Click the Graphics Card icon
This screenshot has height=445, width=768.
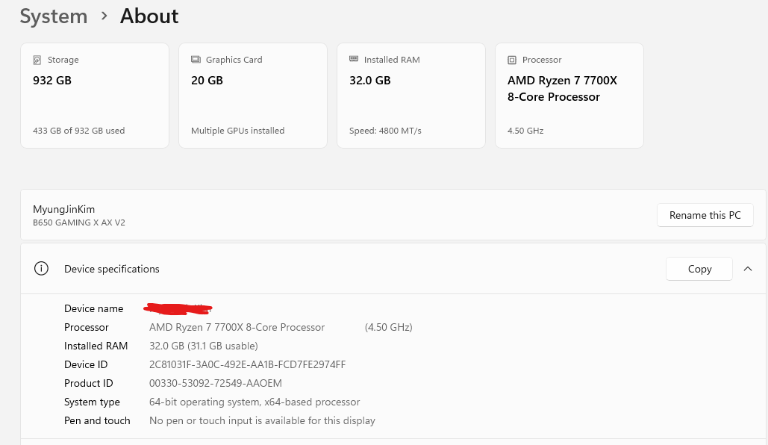[196, 60]
